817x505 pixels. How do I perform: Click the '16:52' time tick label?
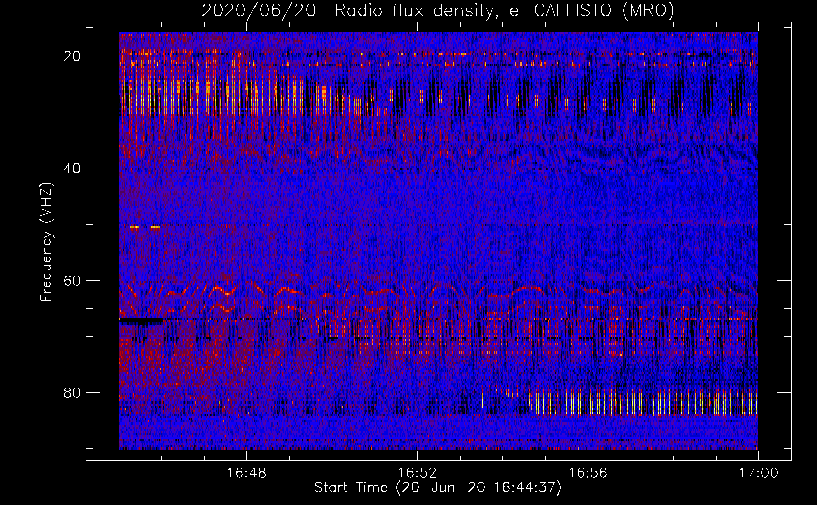(x=417, y=473)
